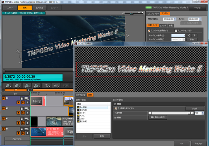Click the length field spinner arrows
This screenshot has height=146, width=209.
coord(200,19)
